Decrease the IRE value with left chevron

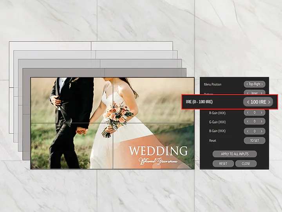click(x=248, y=102)
